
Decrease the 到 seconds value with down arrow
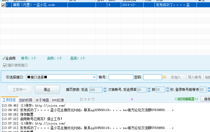coord(168,91)
